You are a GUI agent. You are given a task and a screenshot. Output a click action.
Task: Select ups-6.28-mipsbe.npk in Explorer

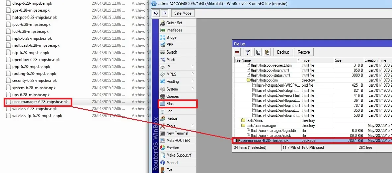(x=31, y=95)
